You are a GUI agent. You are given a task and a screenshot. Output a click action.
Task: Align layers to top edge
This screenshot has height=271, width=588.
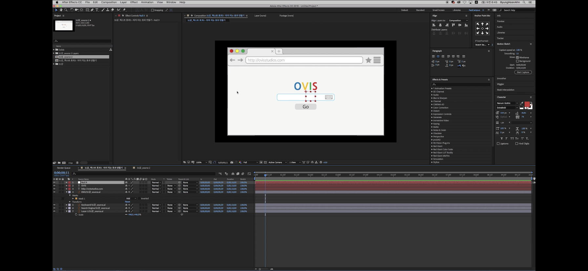[x=453, y=25]
